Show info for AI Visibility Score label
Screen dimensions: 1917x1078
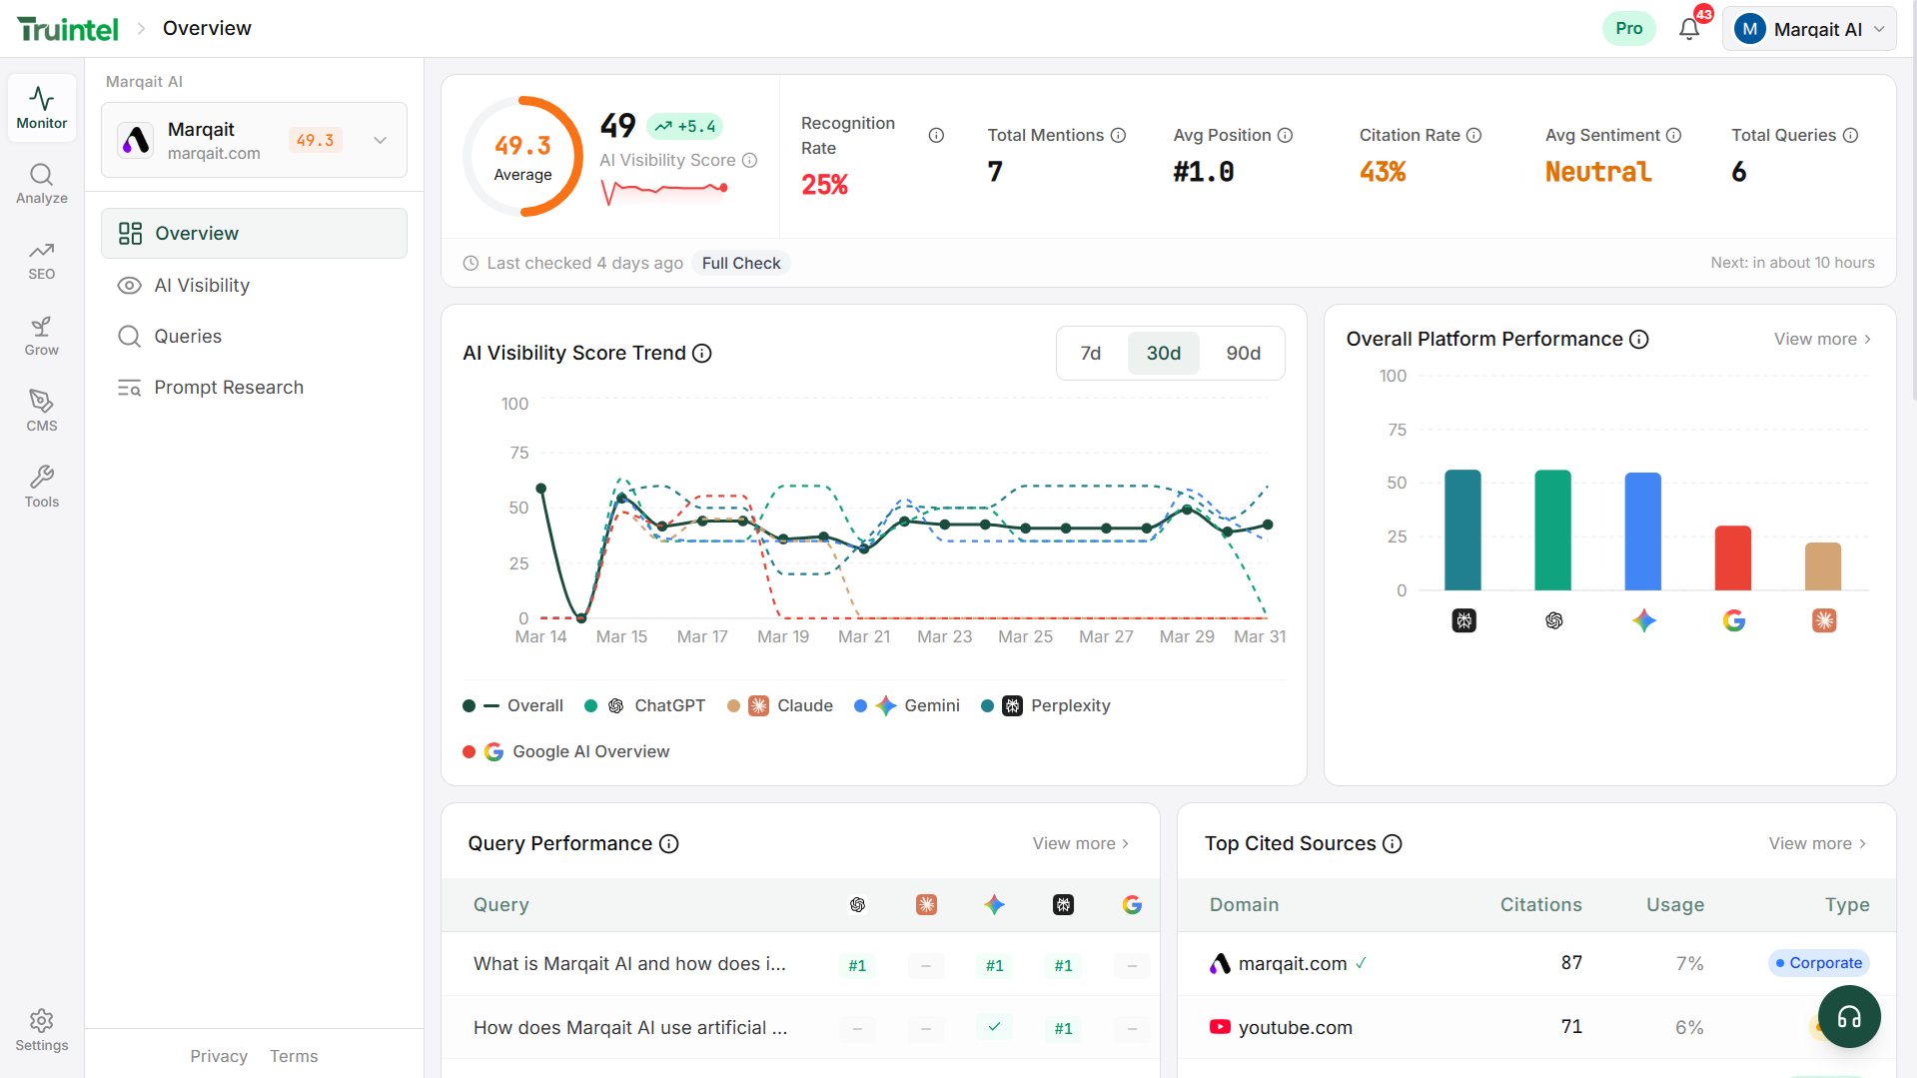[x=750, y=161]
